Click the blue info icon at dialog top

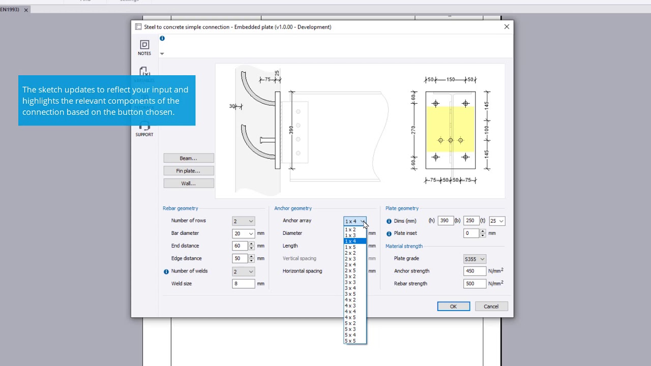tap(162, 38)
